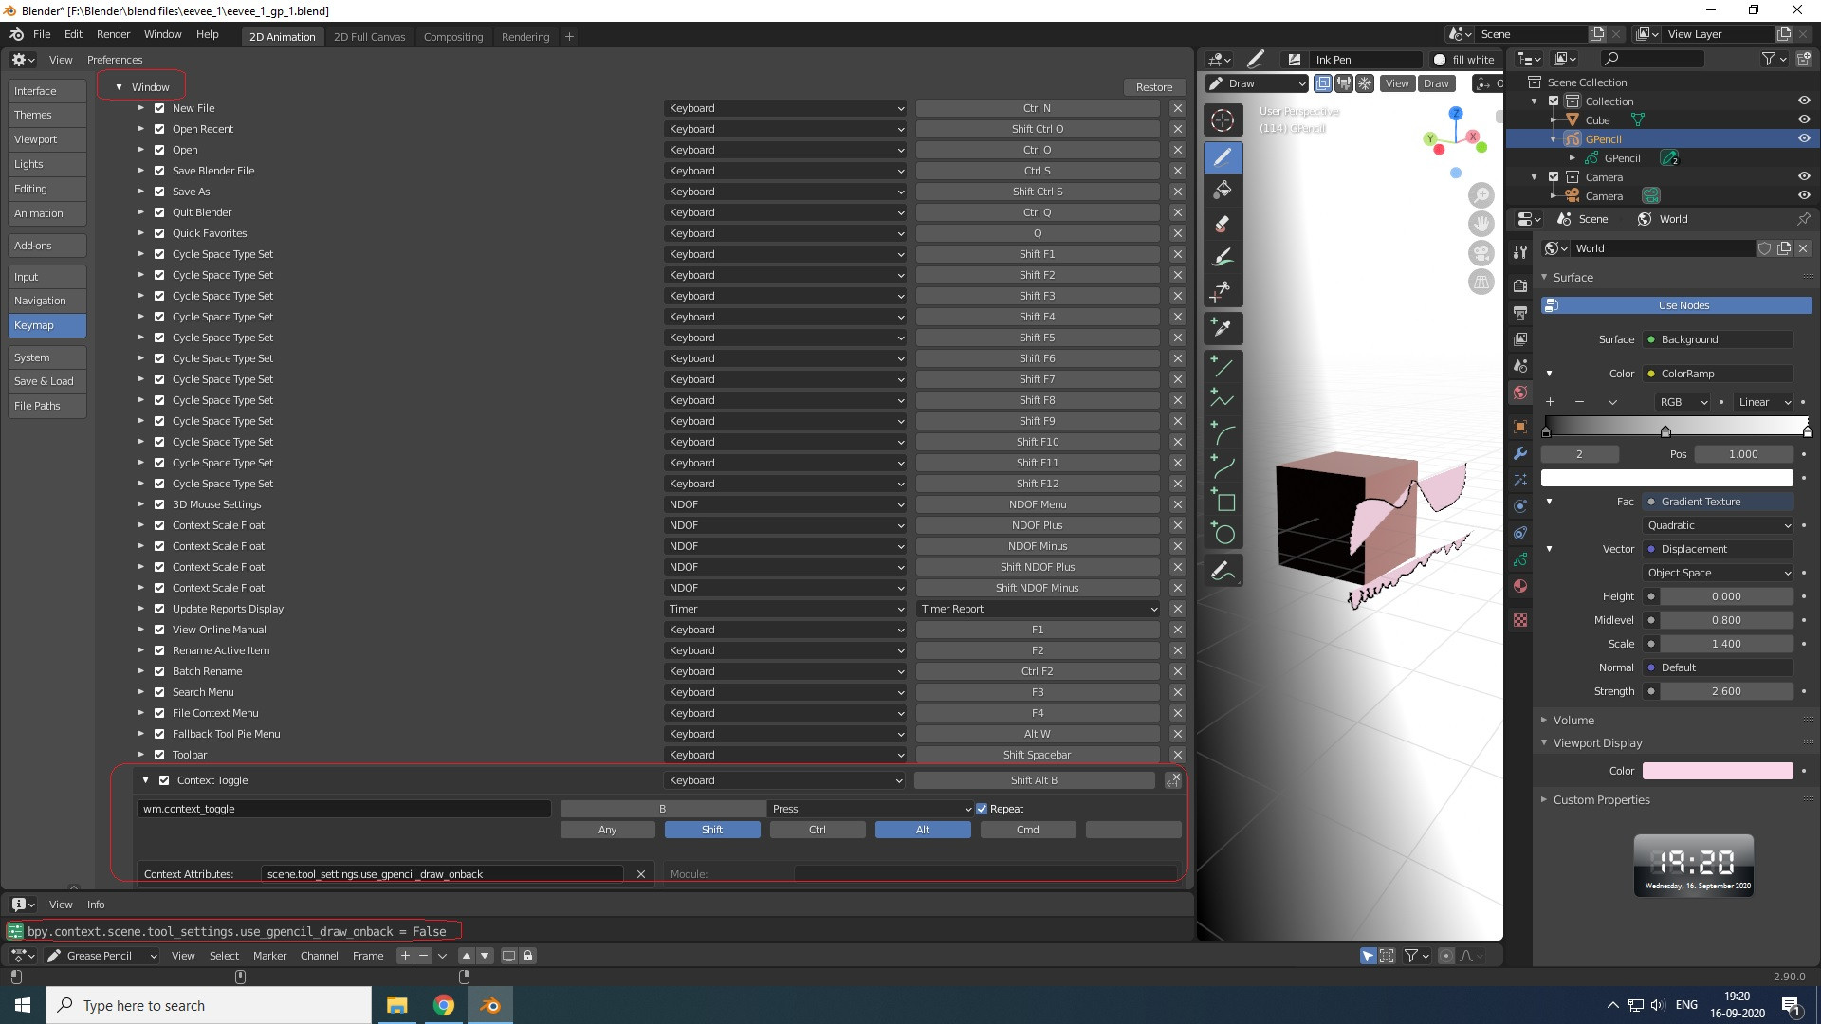This screenshot has height=1024, width=1821.
Task: Choose the Fill bucket tool
Action: point(1223,191)
